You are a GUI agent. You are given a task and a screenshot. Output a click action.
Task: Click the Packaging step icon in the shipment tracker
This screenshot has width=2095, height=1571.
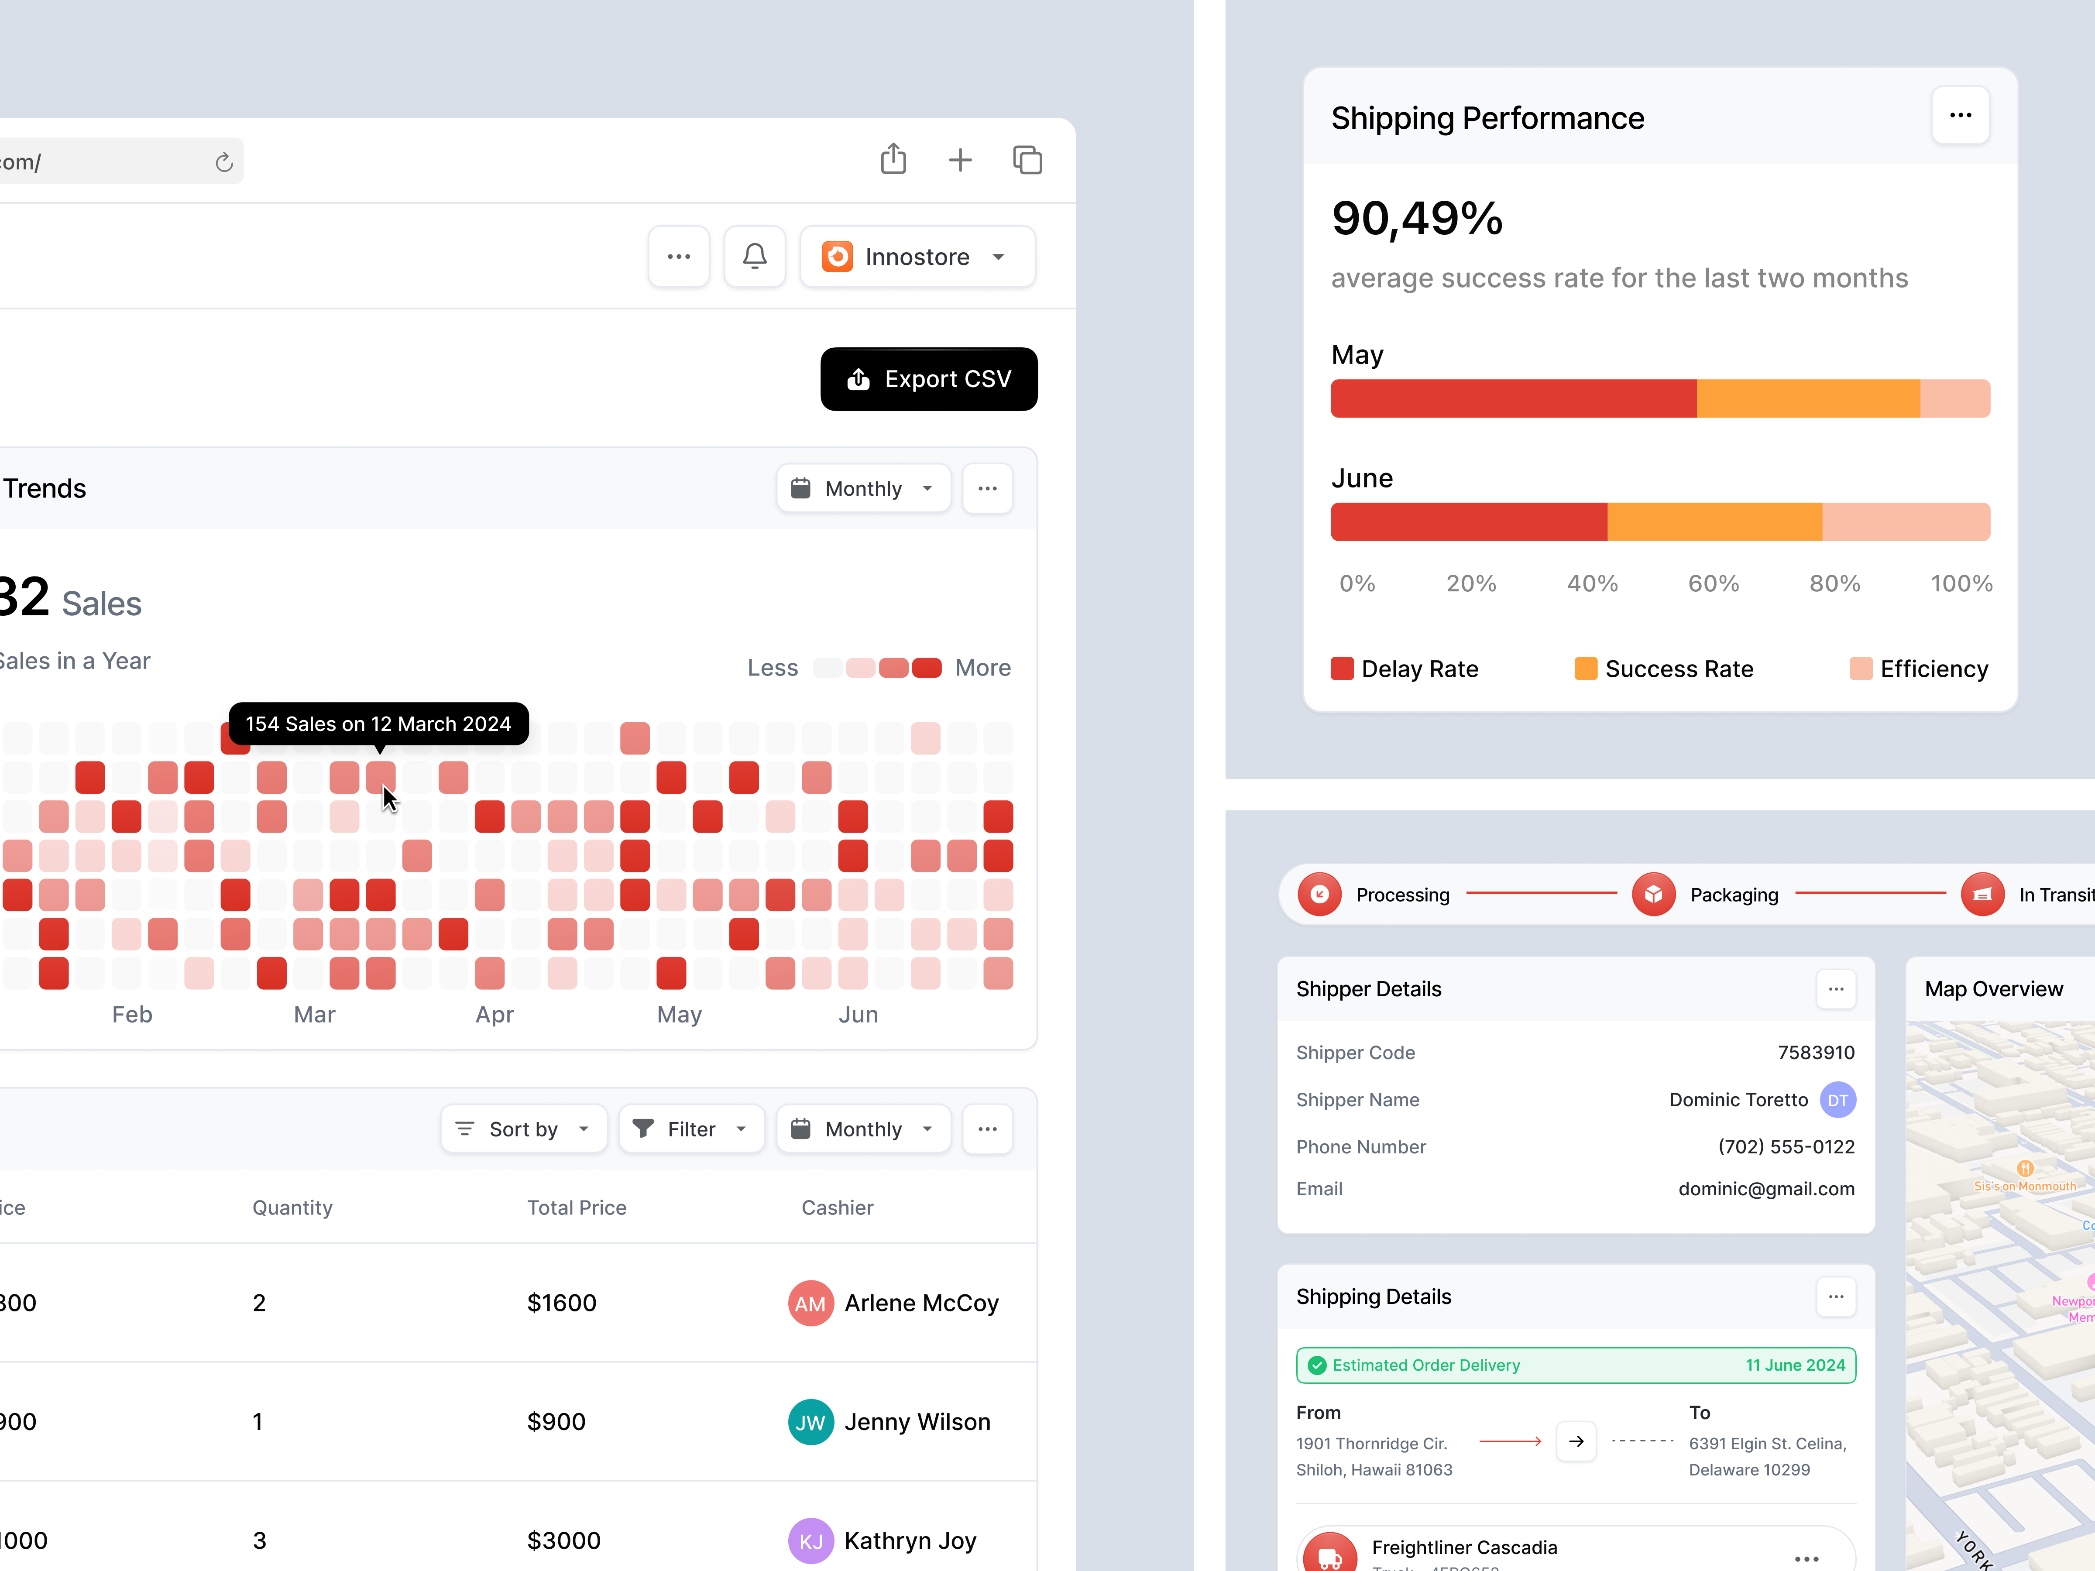1654,894
